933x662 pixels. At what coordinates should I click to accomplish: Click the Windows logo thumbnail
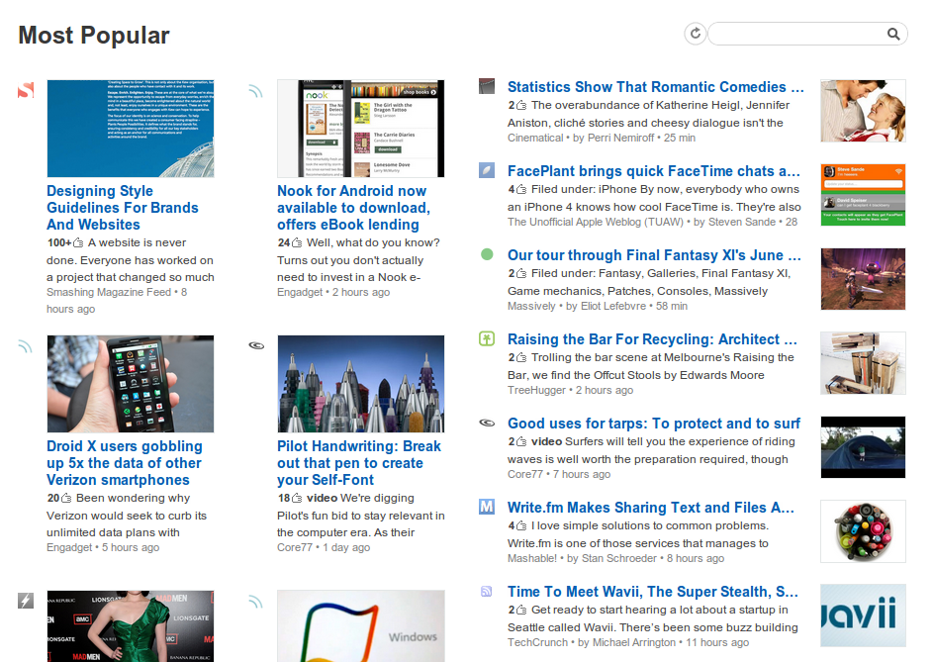[360, 626]
